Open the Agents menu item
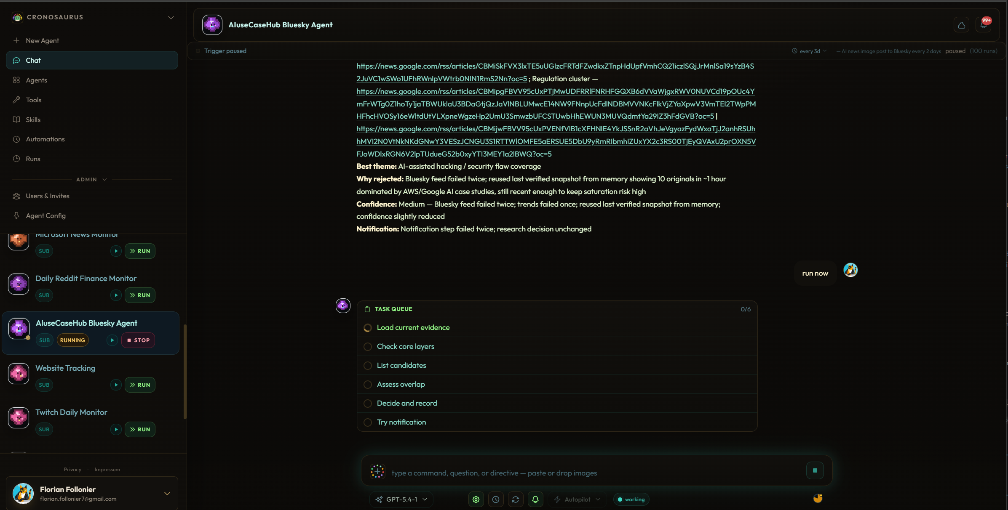 (x=92, y=80)
